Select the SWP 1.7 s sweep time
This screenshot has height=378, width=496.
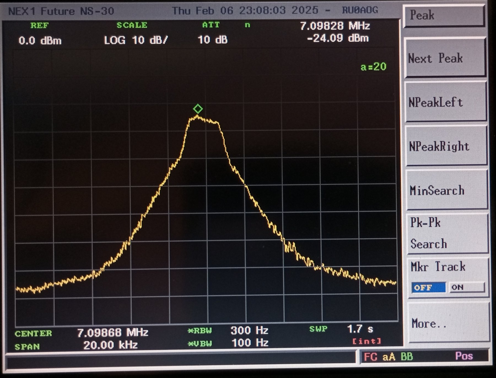click(x=360, y=329)
